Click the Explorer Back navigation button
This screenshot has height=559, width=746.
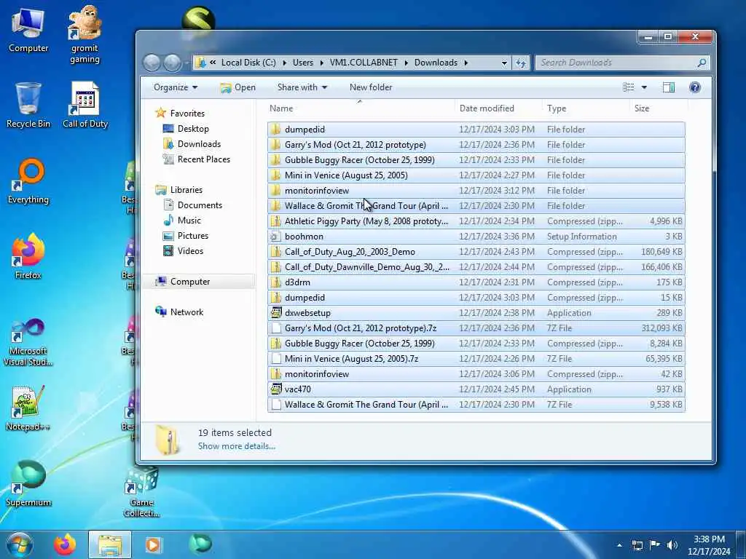152,63
